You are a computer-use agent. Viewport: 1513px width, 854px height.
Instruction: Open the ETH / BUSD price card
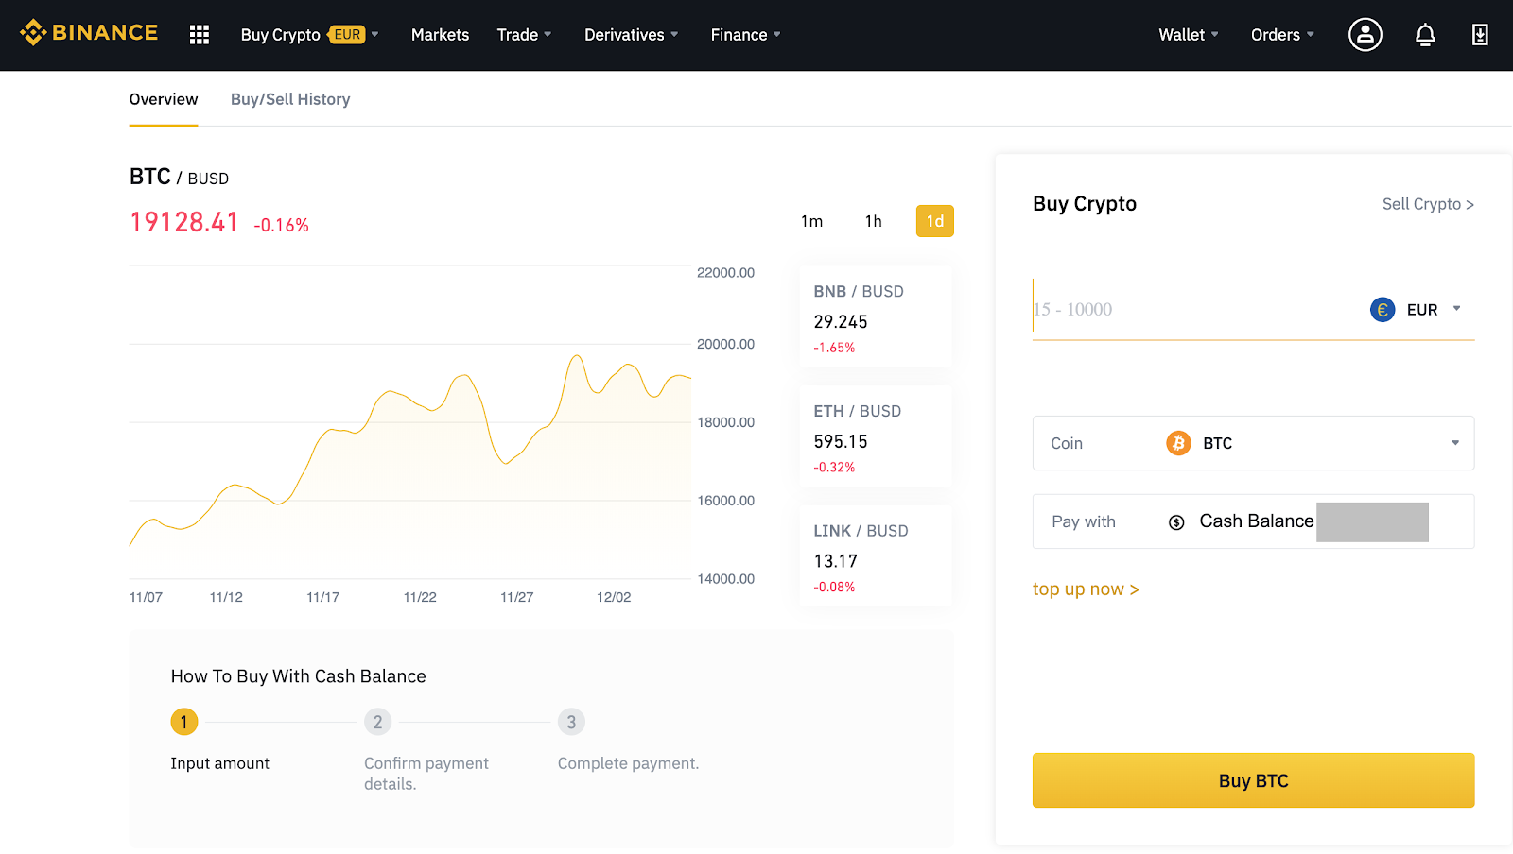point(876,436)
